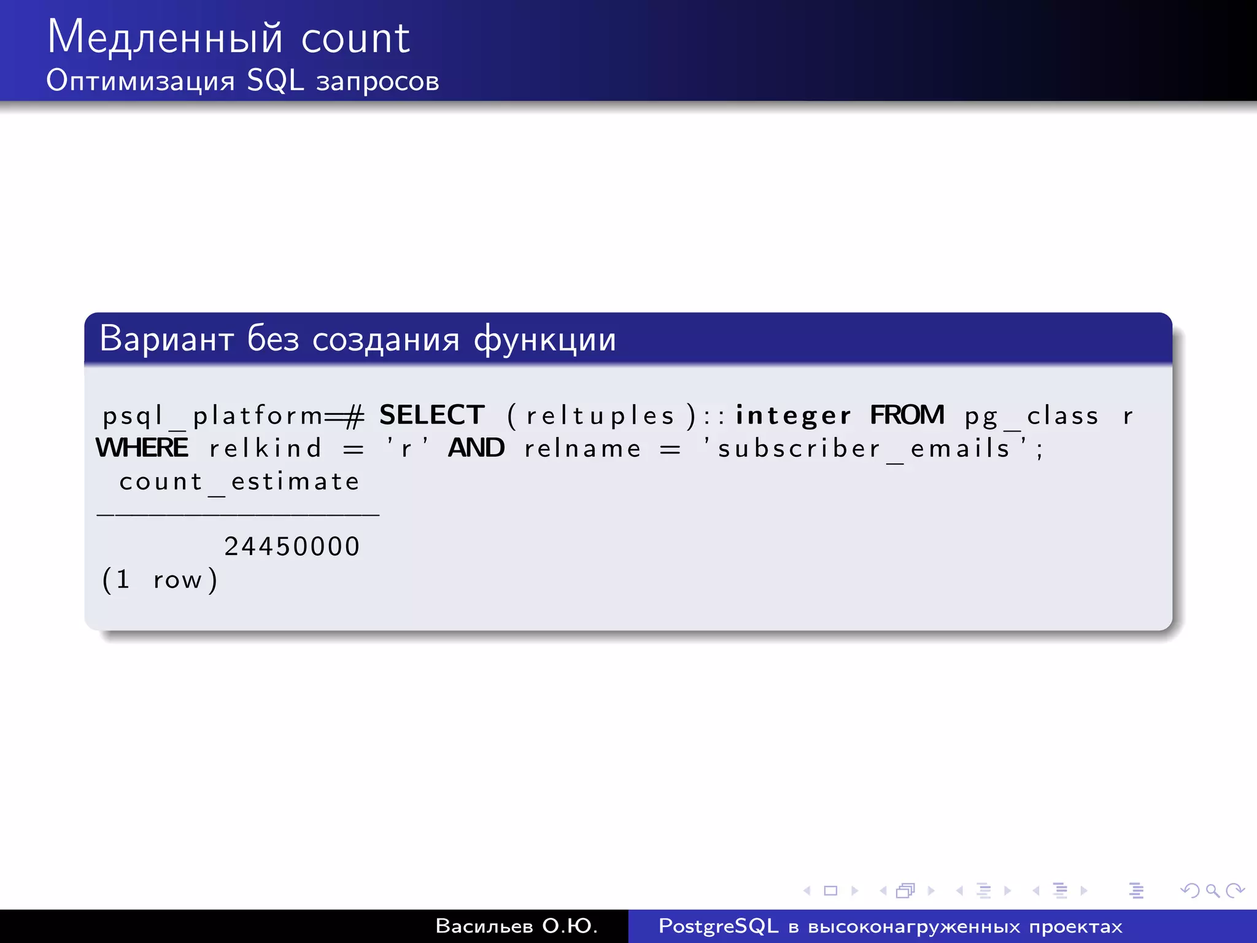This screenshot has width=1257, height=943.
Task: Click the go-back curved arrow icon
Action: click(x=1190, y=890)
